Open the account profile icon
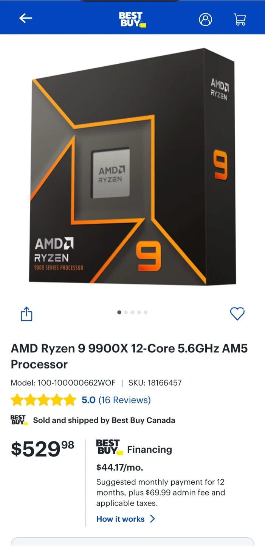This screenshot has width=265, height=546. pos(206,19)
